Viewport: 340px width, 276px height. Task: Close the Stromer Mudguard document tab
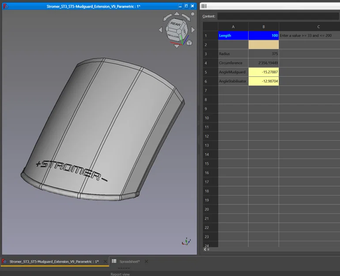[105, 261]
